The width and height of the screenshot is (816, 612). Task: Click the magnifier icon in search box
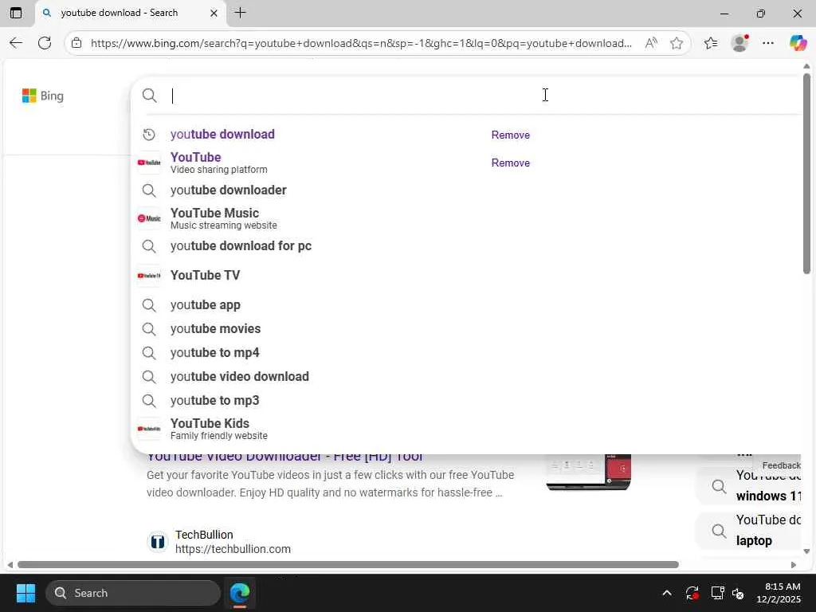click(149, 96)
